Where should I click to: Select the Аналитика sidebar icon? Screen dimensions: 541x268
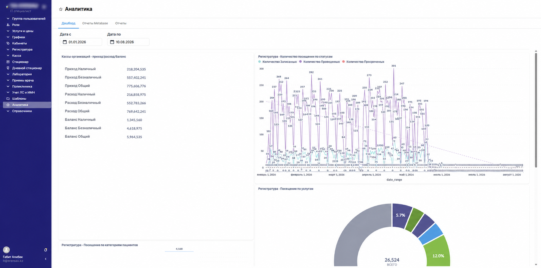[8, 105]
